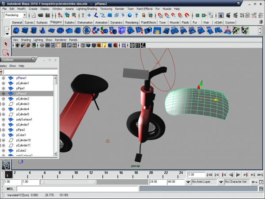Play the animation backwards
The image size is (265, 199).
pyautogui.click(x=231, y=175)
